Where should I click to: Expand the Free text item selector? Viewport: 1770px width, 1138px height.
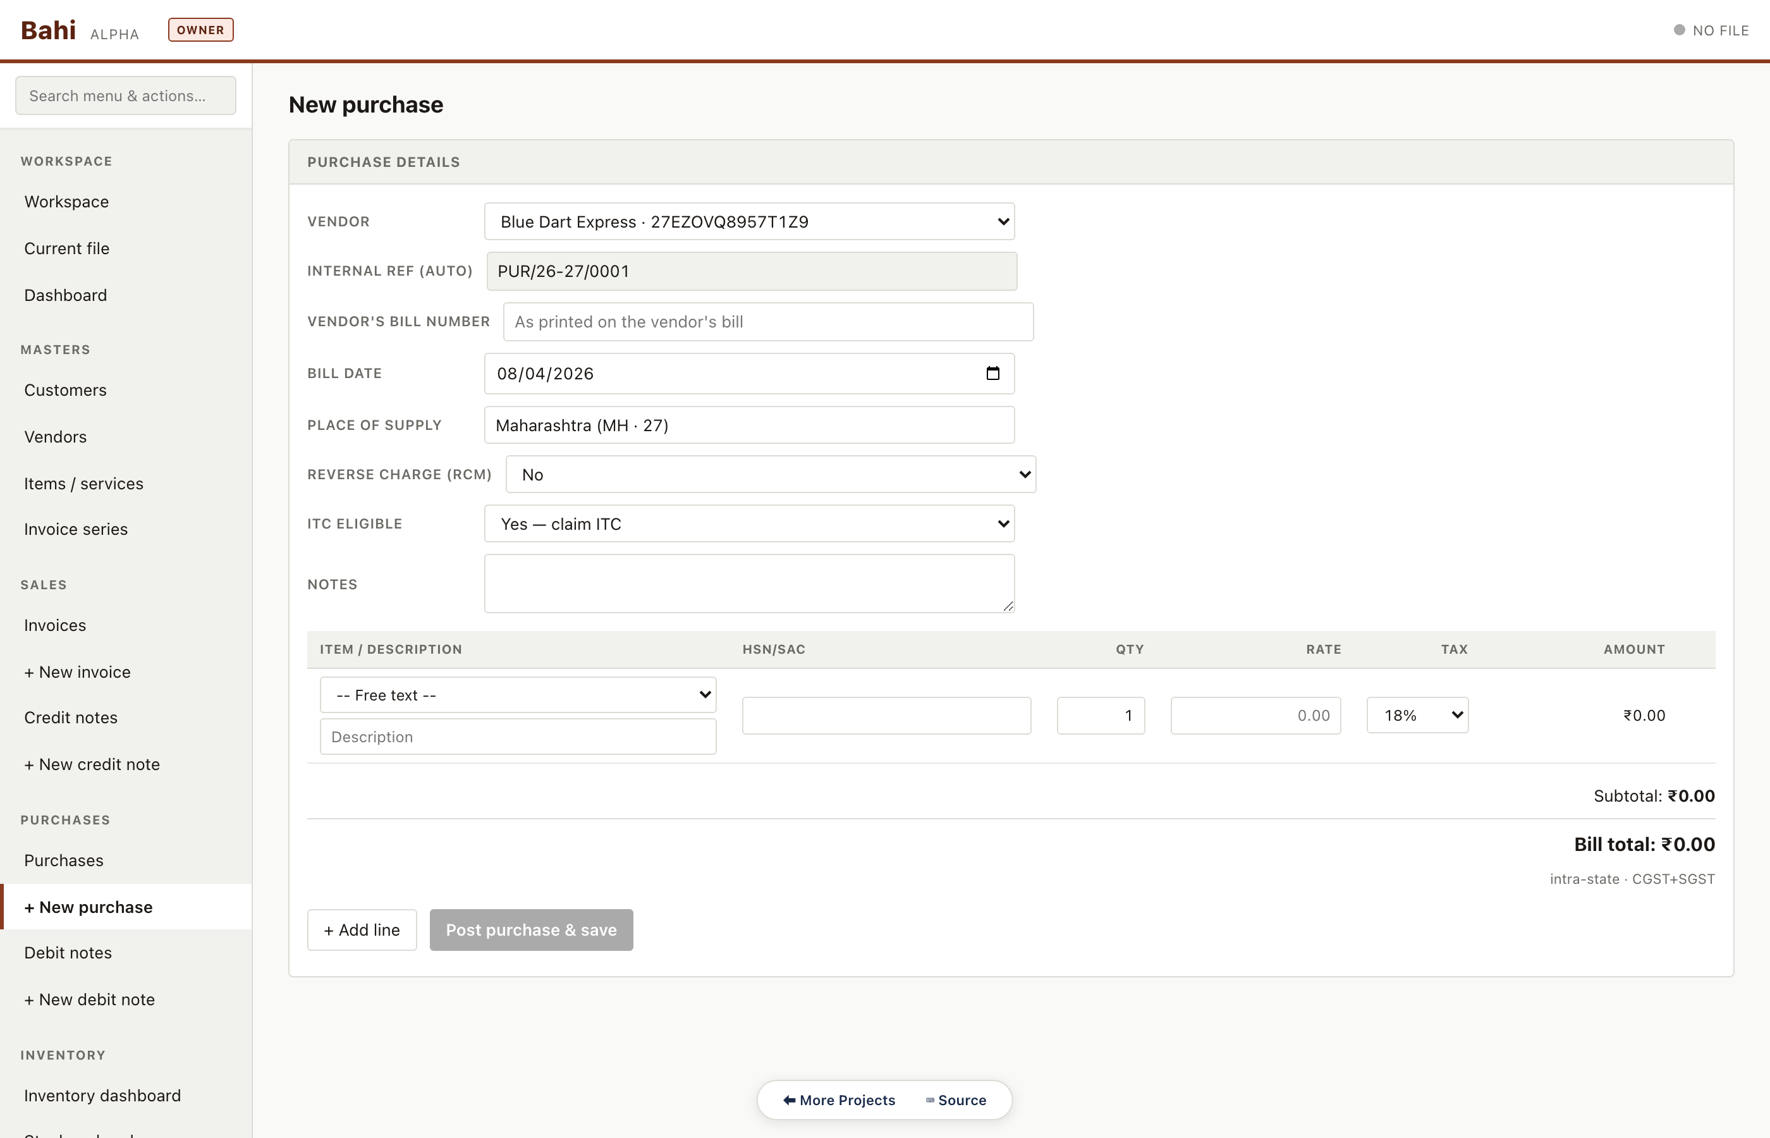[517, 695]
